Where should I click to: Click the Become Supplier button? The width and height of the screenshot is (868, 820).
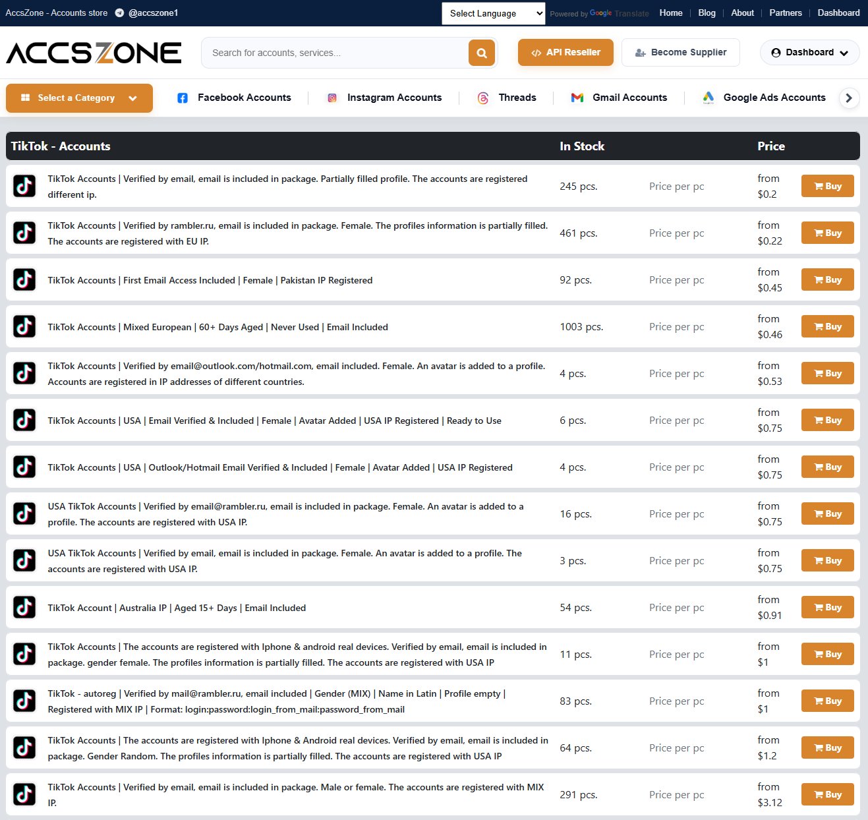680,53
